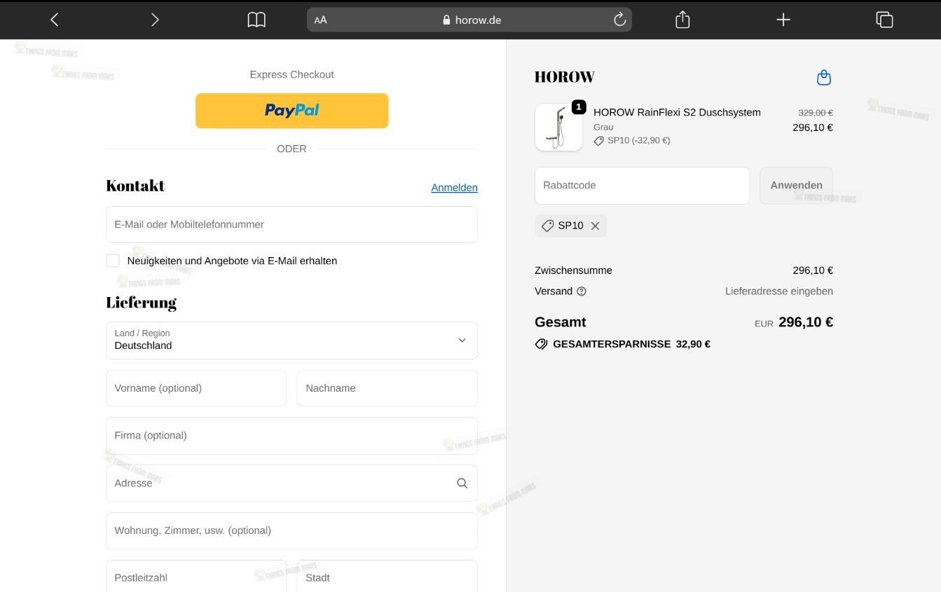Open the Land / Region dropdown
This screenshot has height=592, width=941.
tap(291, 340)
